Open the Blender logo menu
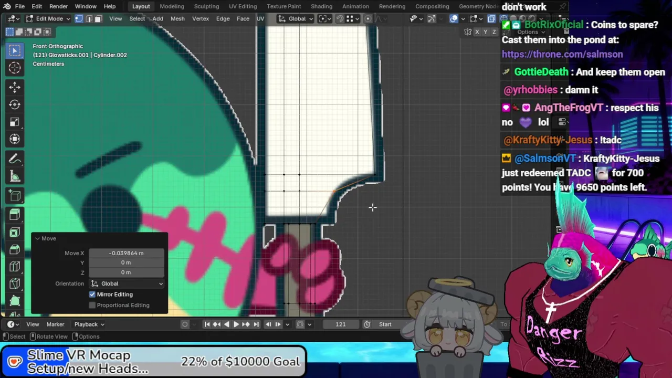 point(6,6)
